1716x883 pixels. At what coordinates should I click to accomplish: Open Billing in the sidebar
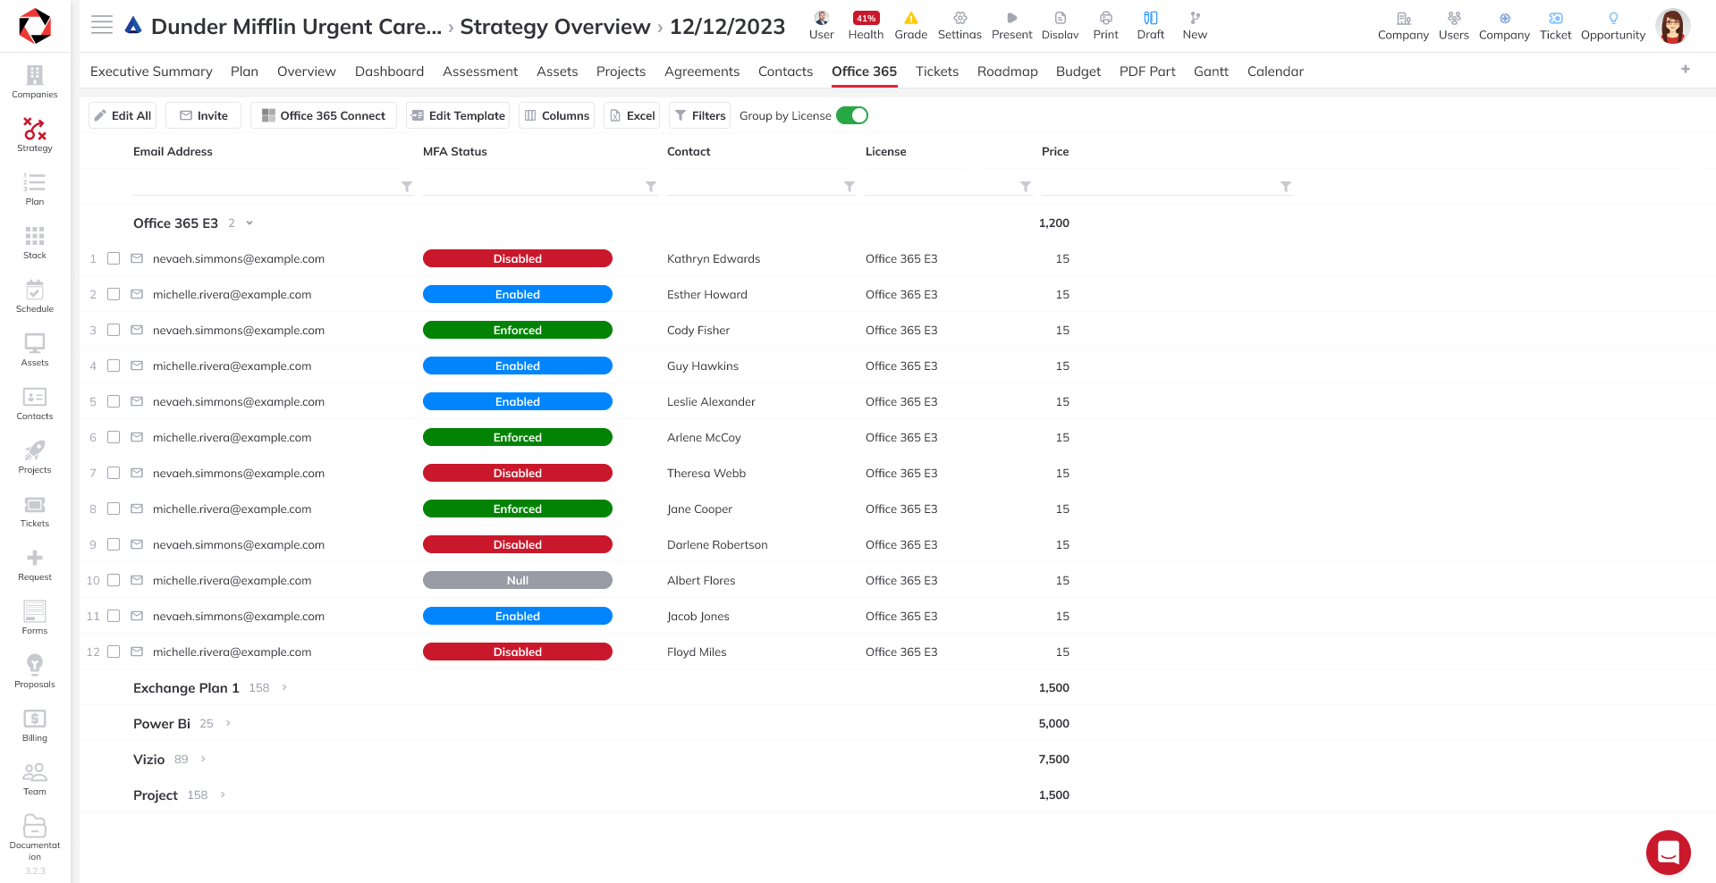(35, 725)
